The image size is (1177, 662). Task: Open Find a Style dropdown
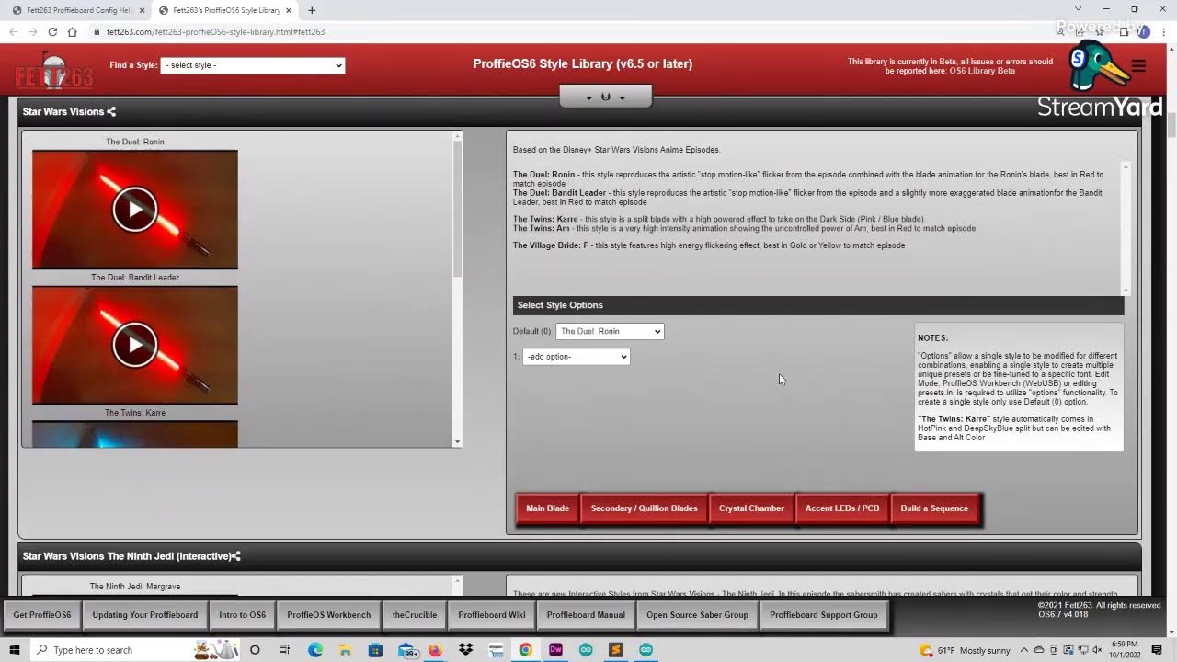coord(252,65)
